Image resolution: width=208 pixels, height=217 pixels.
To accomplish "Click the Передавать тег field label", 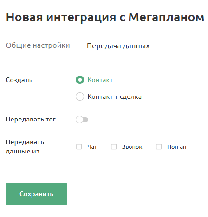I will tap(31, 119).
